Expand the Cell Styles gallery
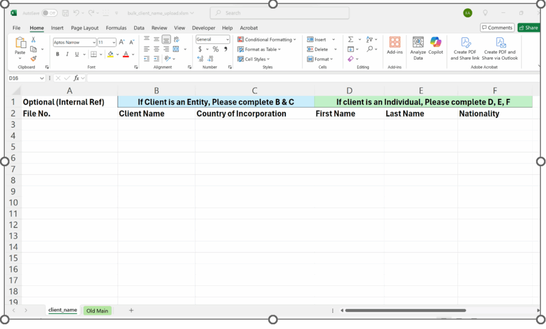Viewport: 546px width, 329px height. [x=254, y=59]
